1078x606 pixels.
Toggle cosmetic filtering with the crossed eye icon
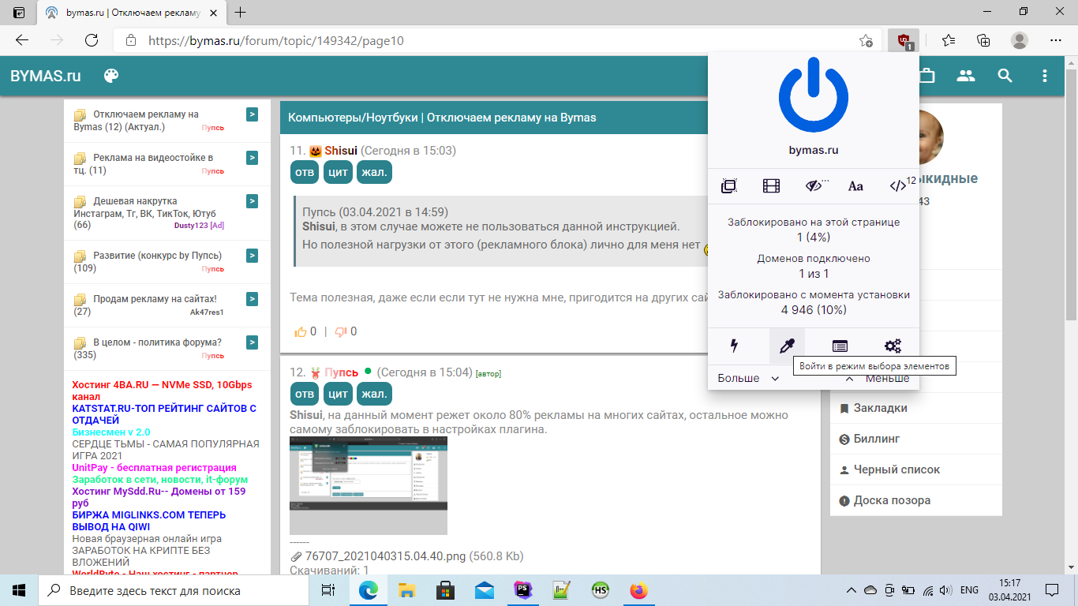pos(814,186)
